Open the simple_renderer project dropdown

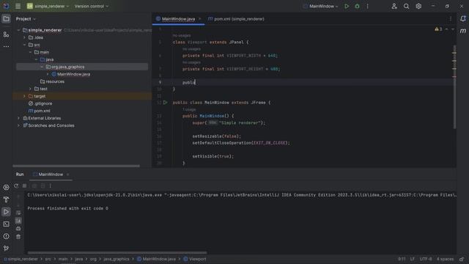48,6
